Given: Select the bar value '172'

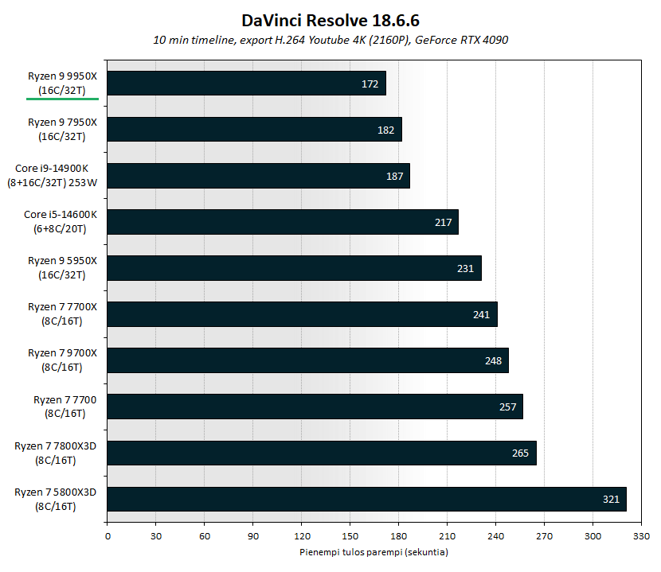Looking at the screenshot, I should click(370, 84).
